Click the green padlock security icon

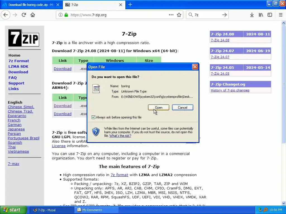point(66,15)
